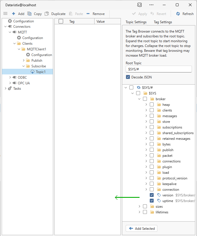
Task: Collapse the broker topic node
Action: pyautogui.click(x=139, y=99)
